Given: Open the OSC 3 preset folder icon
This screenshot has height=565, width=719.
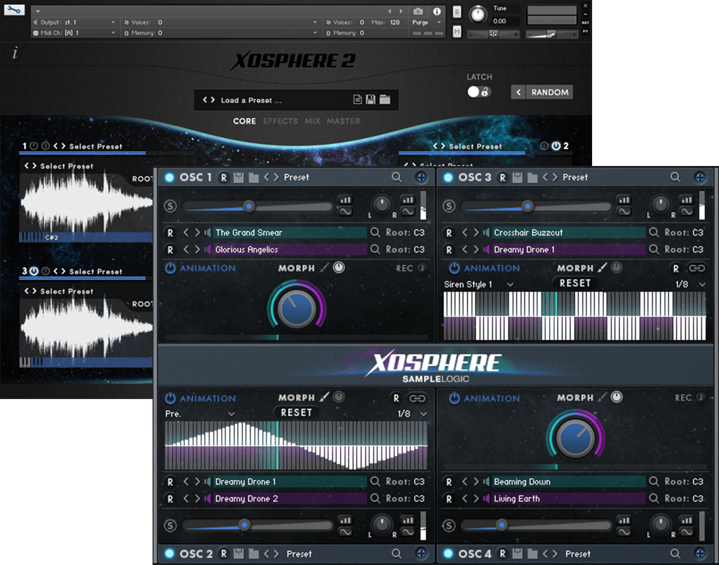Looking at the screenshot, I should point(532,177).
